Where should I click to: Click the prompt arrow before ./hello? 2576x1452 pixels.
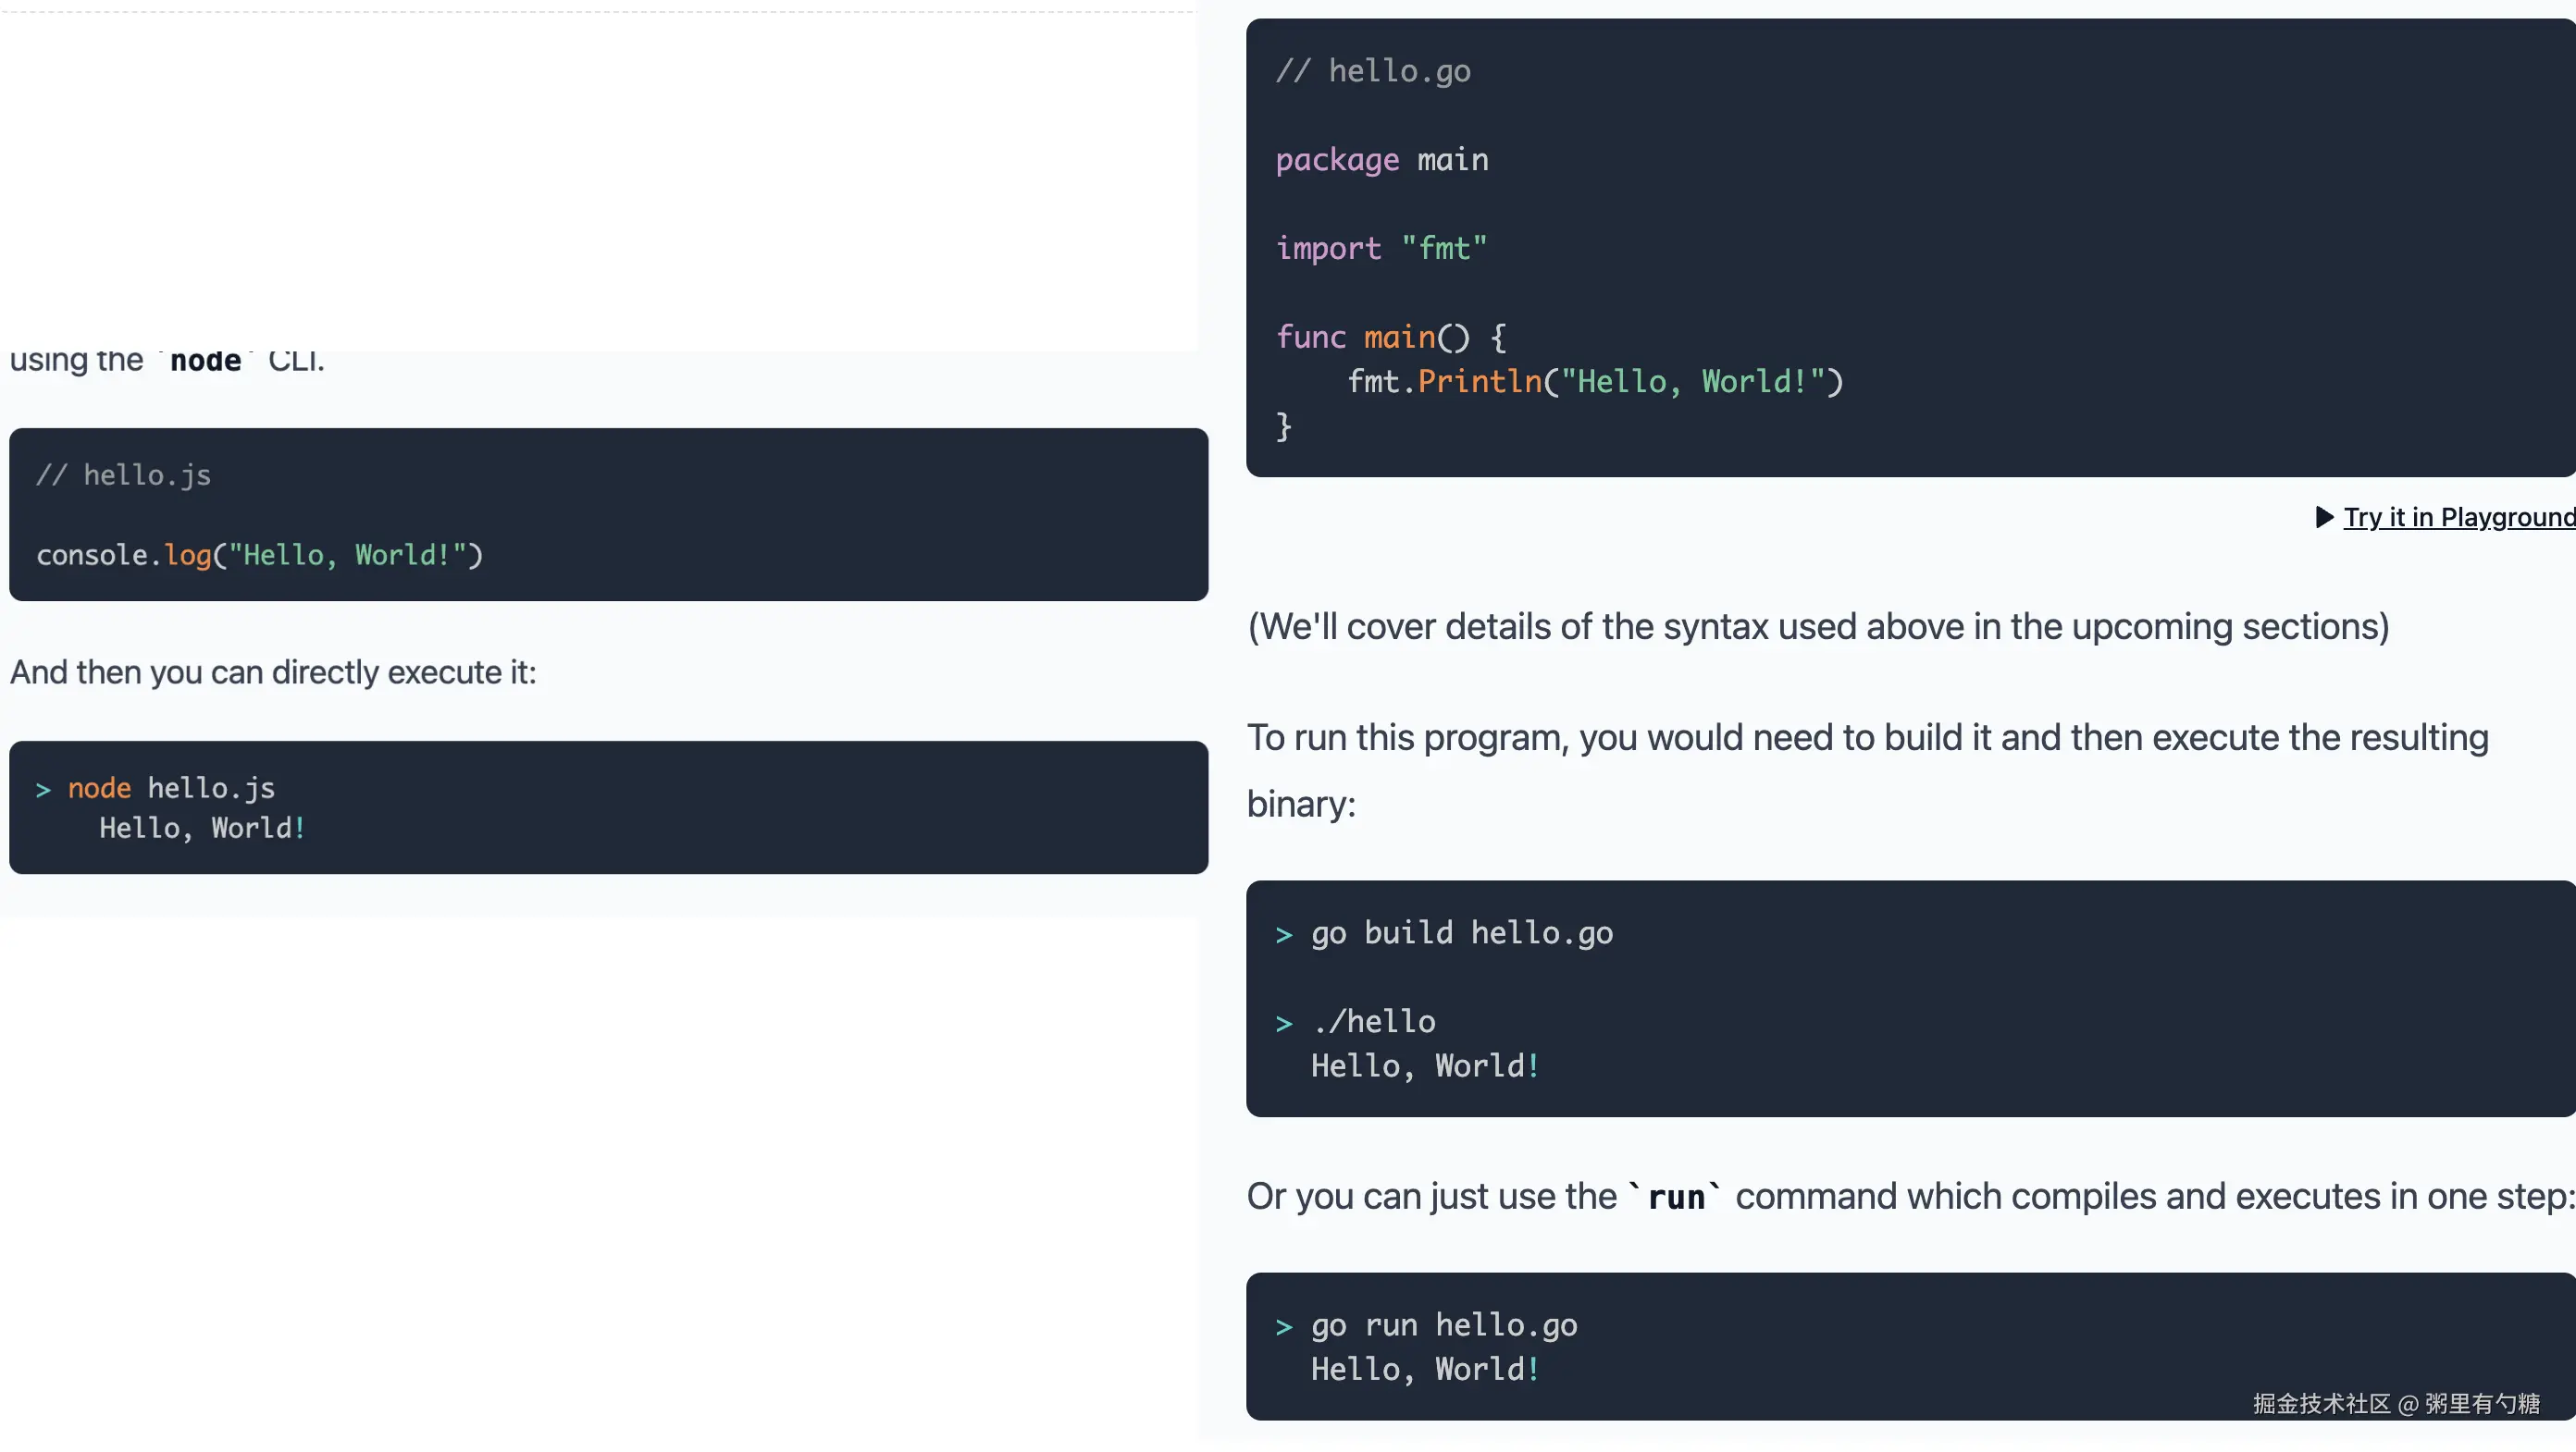point(1284,1025)
